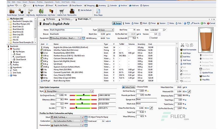
Task: Open the Convert recipe tool
Action: pyautogui.click(x=21, y=12)
